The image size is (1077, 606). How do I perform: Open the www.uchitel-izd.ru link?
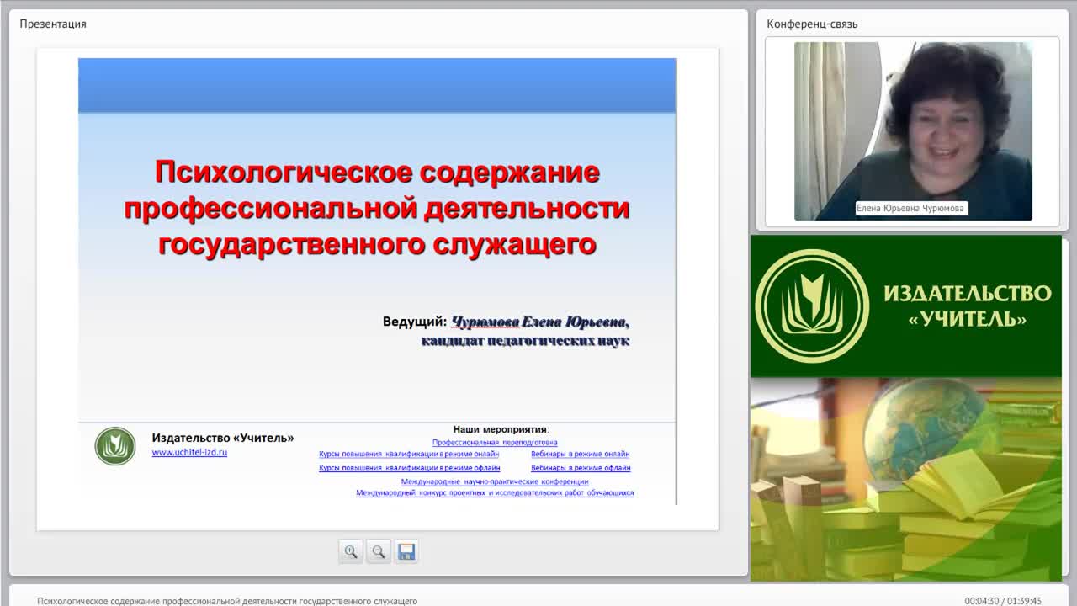point(189,453)
